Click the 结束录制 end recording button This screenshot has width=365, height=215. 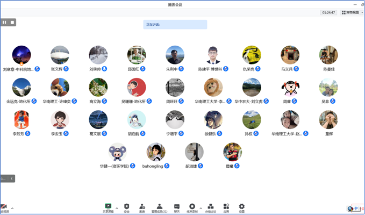coord(192,207)
